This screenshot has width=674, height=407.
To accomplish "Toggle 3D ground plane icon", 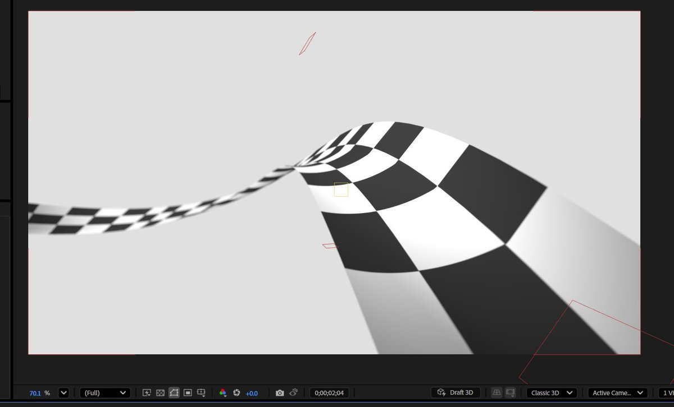I will click(x=497, y=392).
